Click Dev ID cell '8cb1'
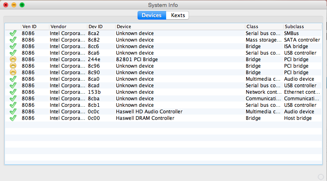 coord(93,105)
